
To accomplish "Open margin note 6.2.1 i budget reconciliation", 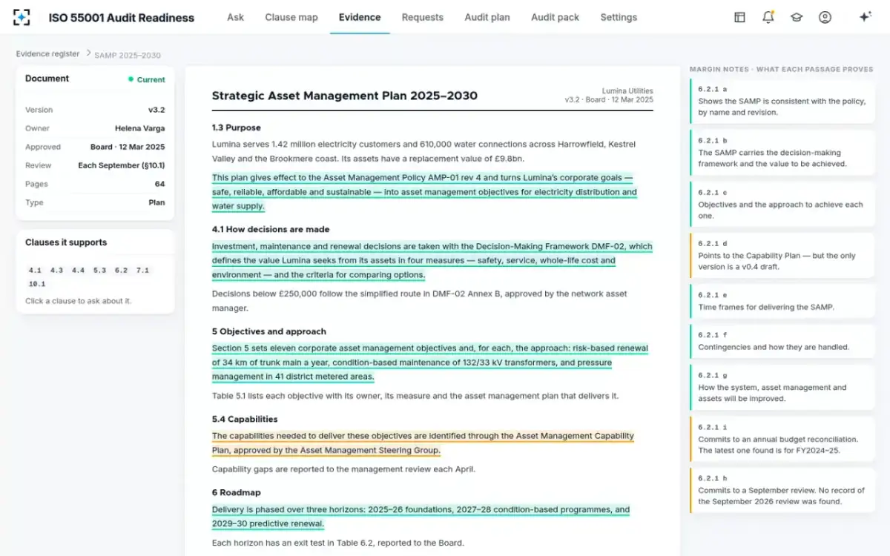I will 782,439.
